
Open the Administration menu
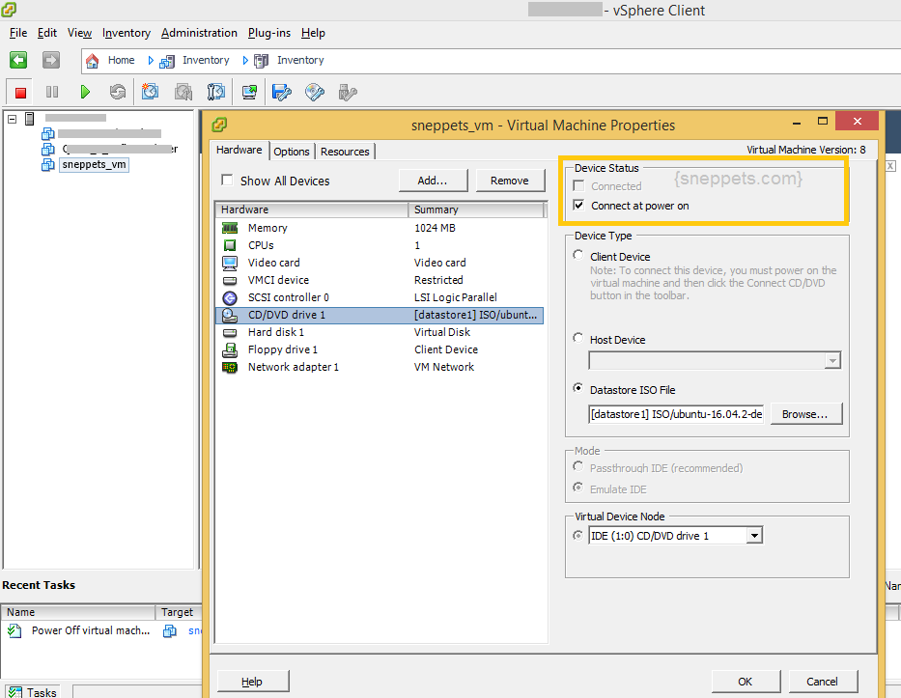[x=199, y=33]
